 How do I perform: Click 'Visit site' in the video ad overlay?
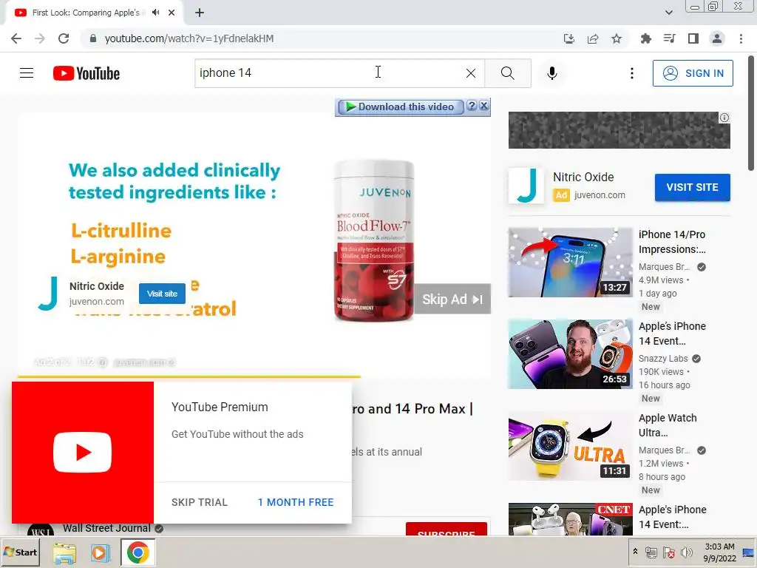coord(162,294)
